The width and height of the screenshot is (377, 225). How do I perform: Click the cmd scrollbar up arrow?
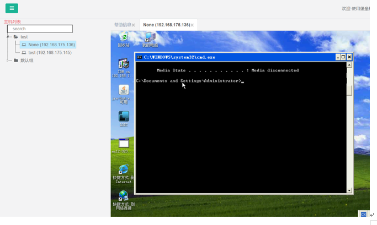click(x=349, y=65)
